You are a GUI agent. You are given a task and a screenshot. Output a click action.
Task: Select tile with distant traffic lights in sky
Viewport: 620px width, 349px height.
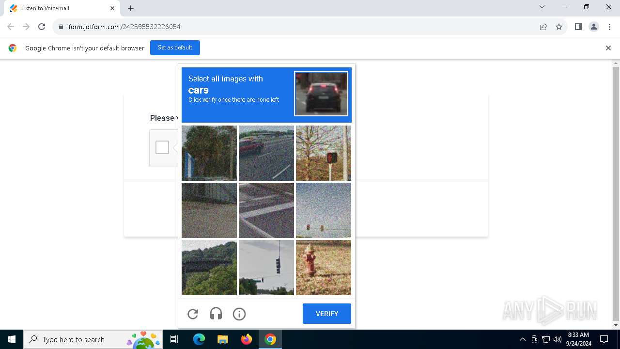pyautogui.click(x=324, y=210)
